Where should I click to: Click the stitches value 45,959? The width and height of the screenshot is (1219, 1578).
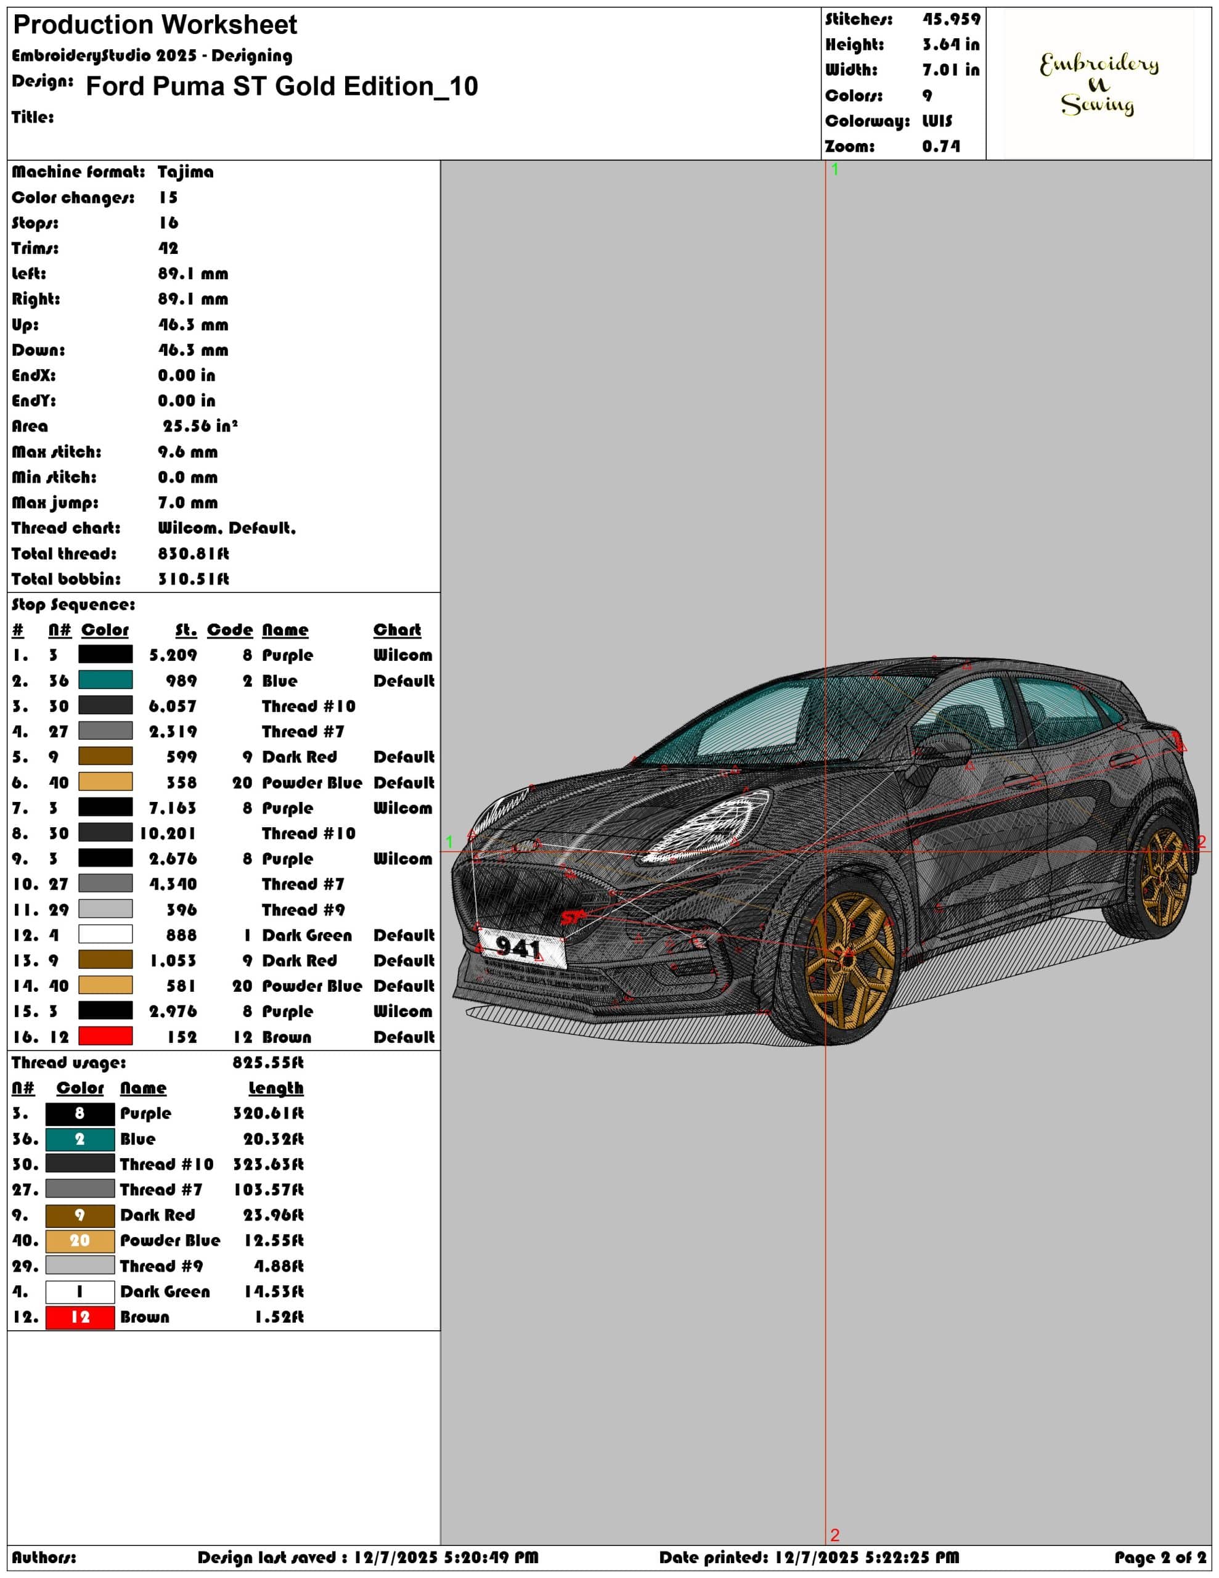(x=951, y=18)
